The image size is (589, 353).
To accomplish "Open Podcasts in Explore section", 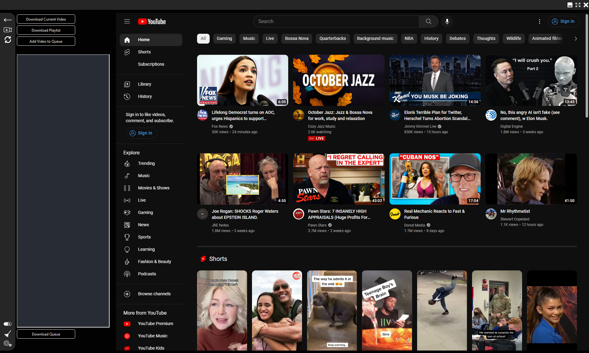I will click(x=151, y=274).
